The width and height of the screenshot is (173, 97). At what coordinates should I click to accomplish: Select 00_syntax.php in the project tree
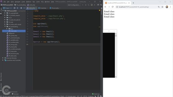13,36
